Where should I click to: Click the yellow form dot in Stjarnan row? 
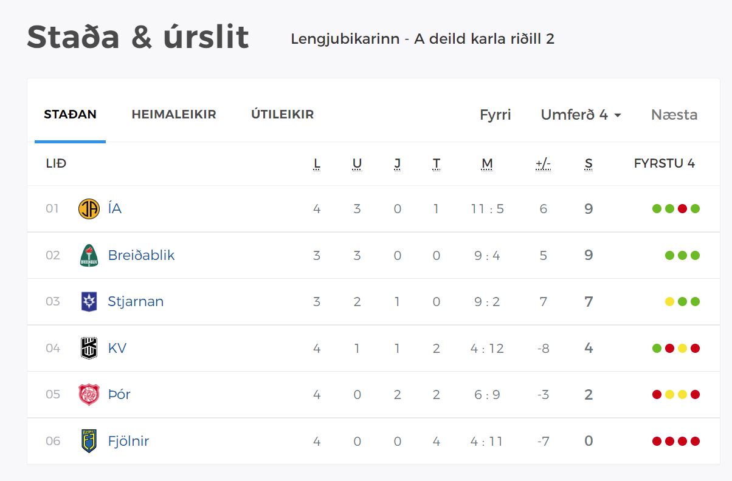tap(669, 302)
